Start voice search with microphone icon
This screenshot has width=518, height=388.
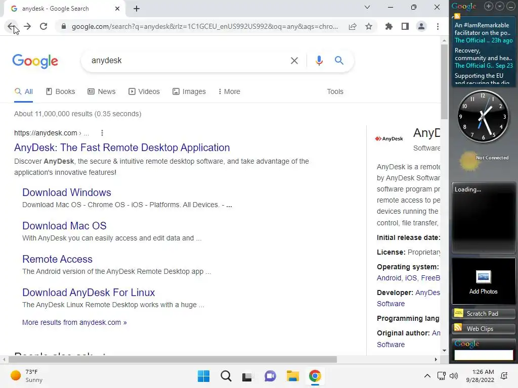[x=319, y=61]
